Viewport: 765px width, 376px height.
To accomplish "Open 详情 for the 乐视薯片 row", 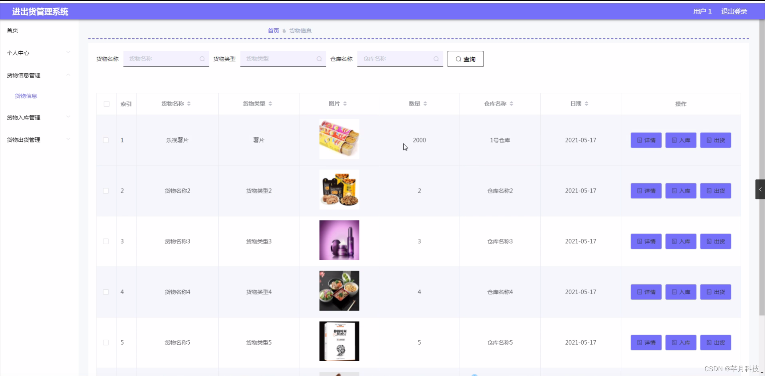I will 645,140.
